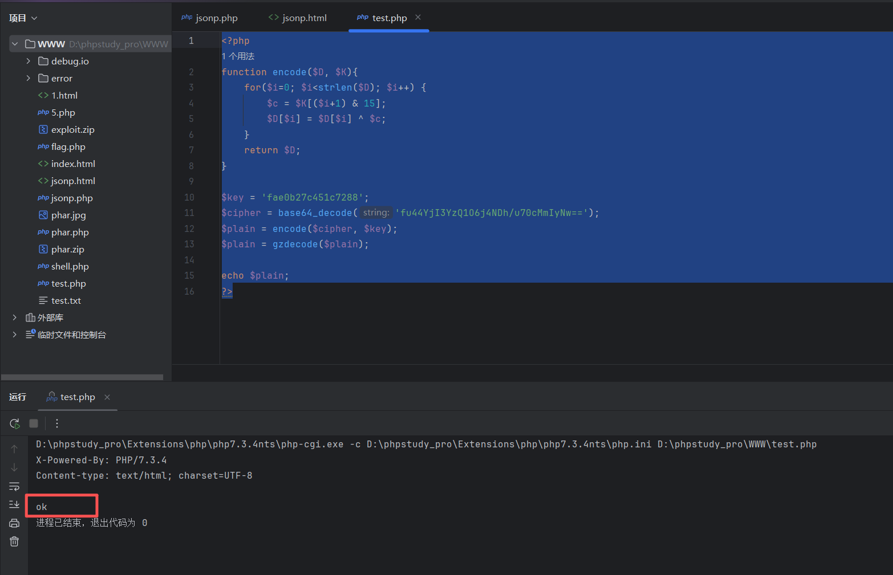Click the Print console output icon
This screenshot has width=893, height=575.
pyautogui.click(x=14, y=523)
